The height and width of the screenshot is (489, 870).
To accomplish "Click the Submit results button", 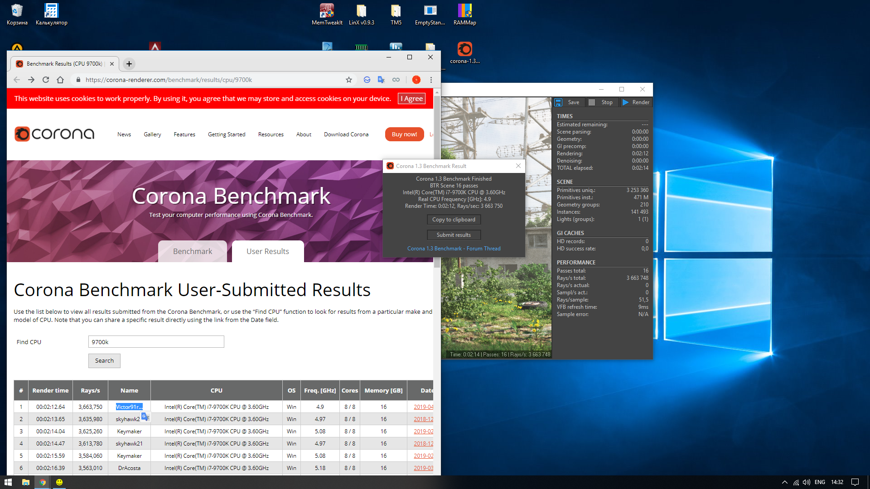I will pyautogui.click(x=454, y=235).
